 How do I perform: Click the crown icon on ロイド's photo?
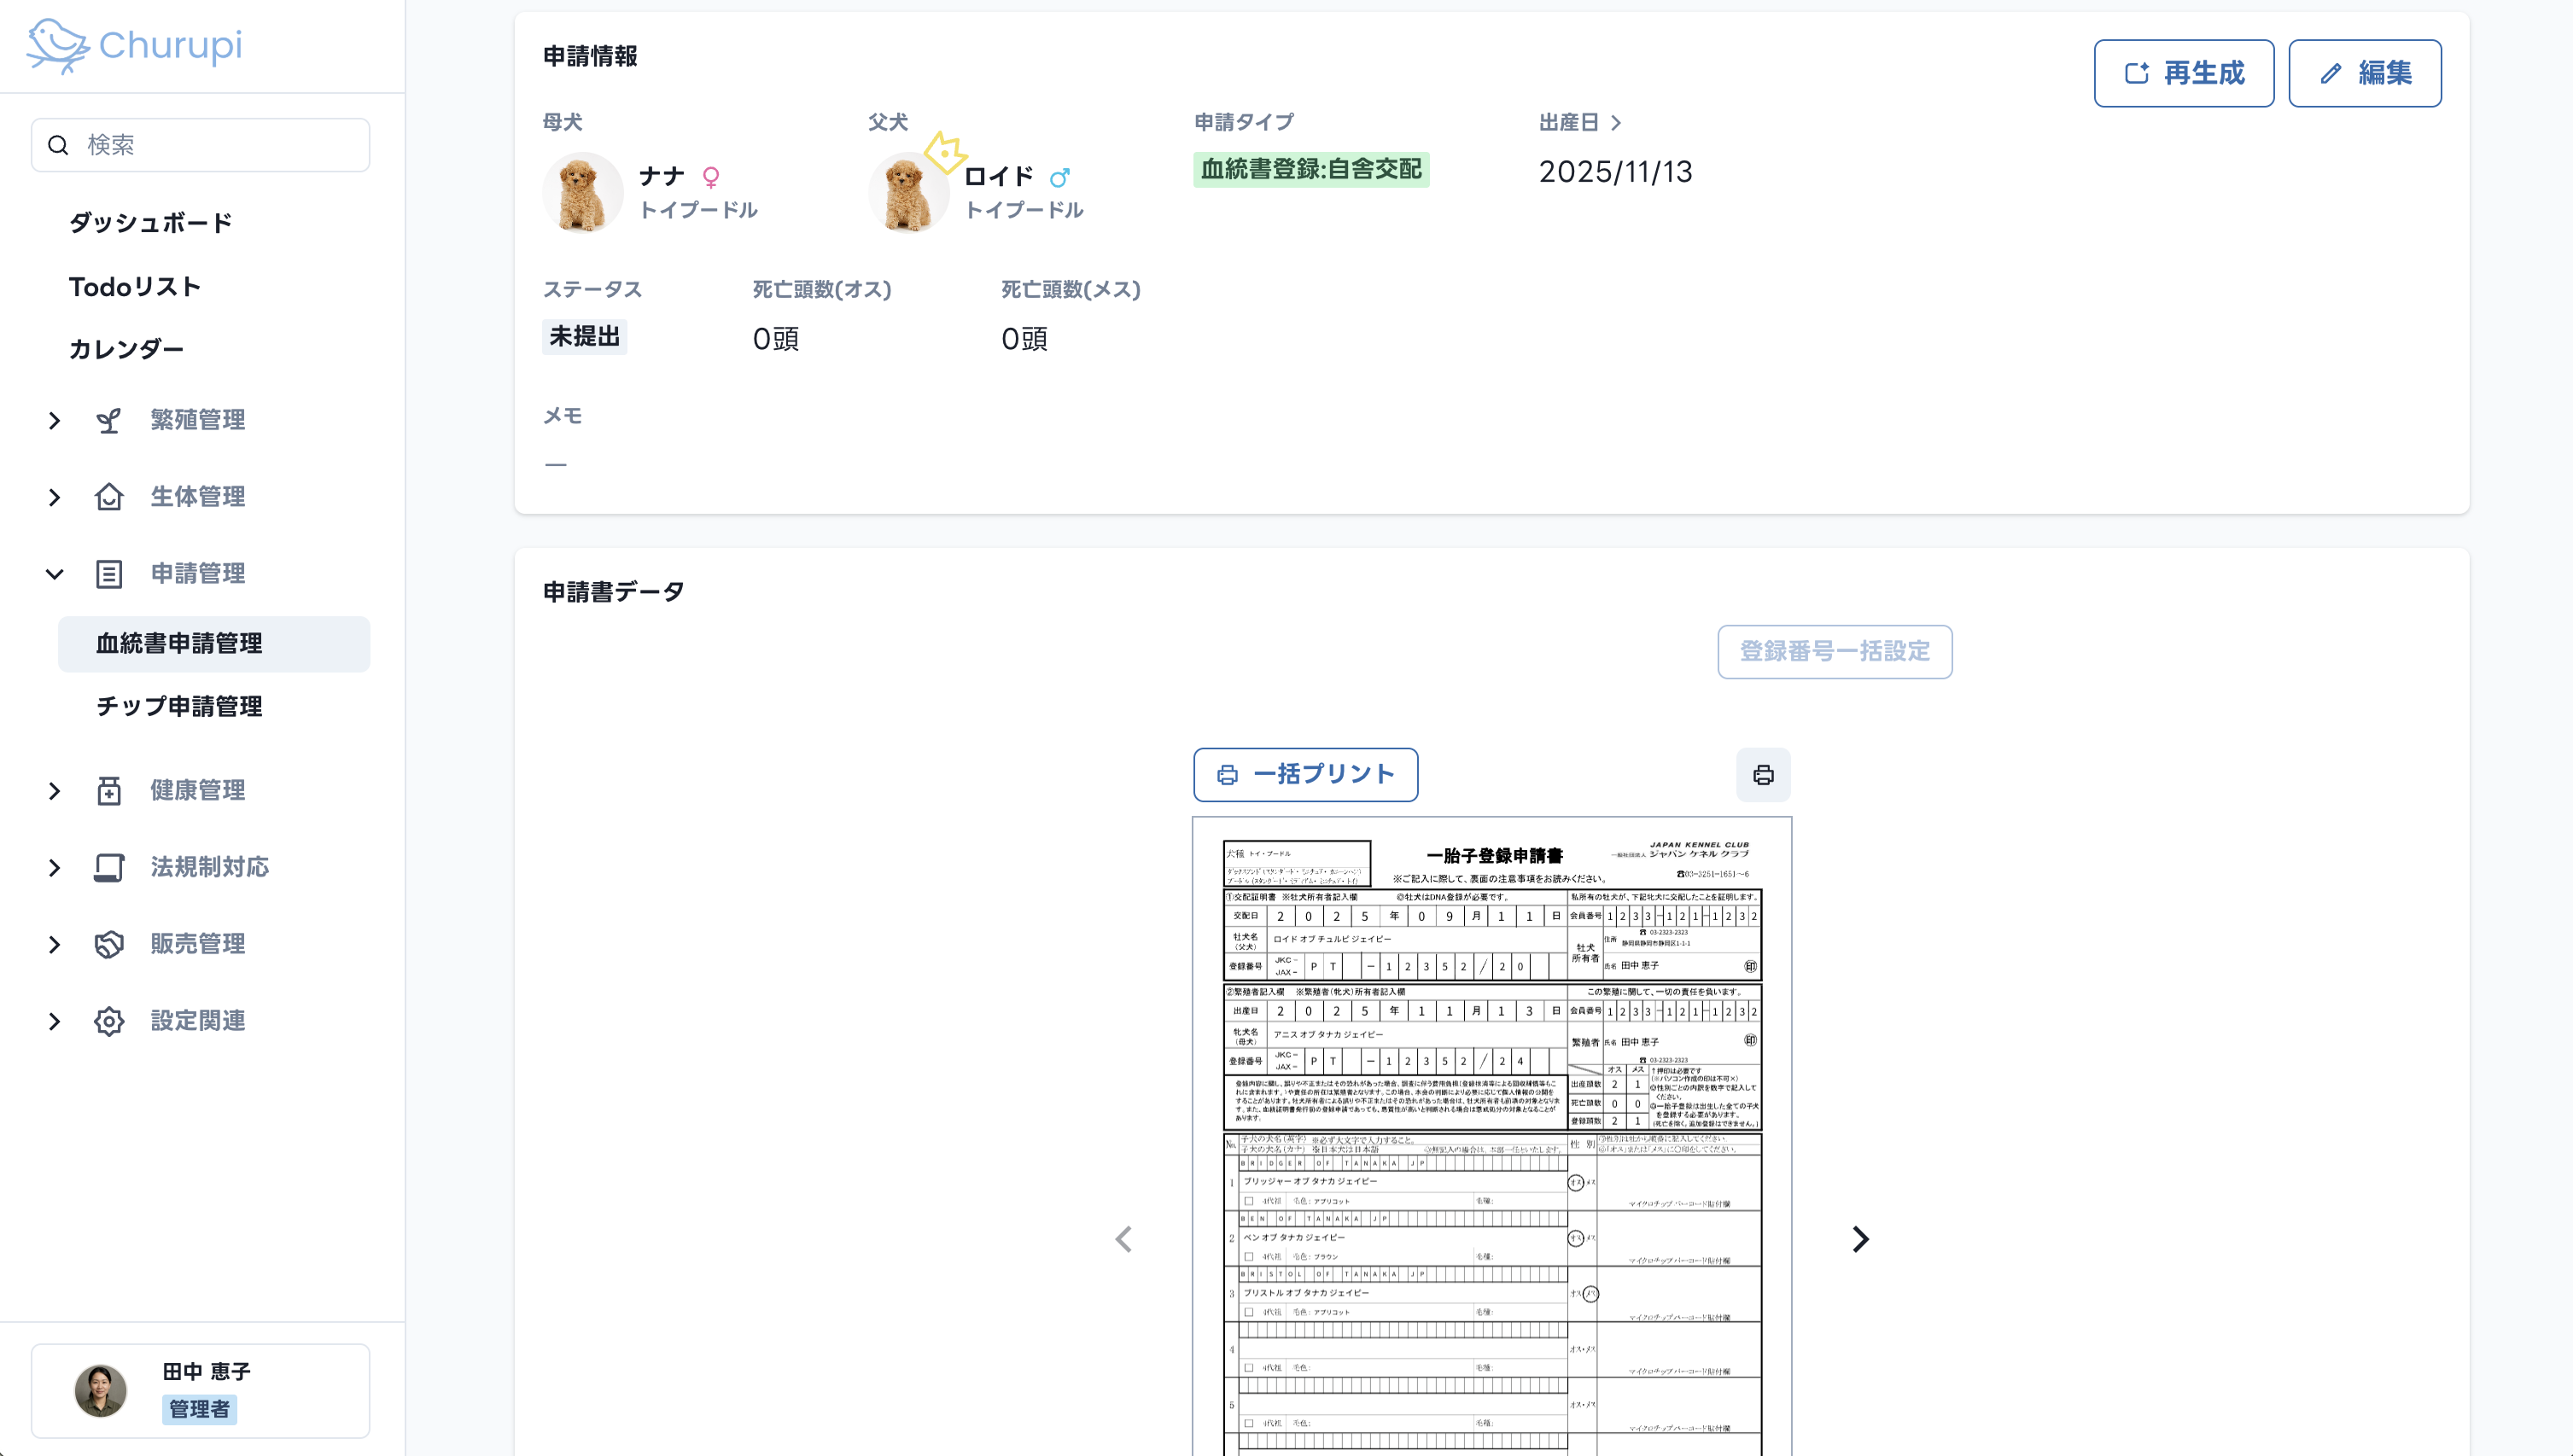944,152
